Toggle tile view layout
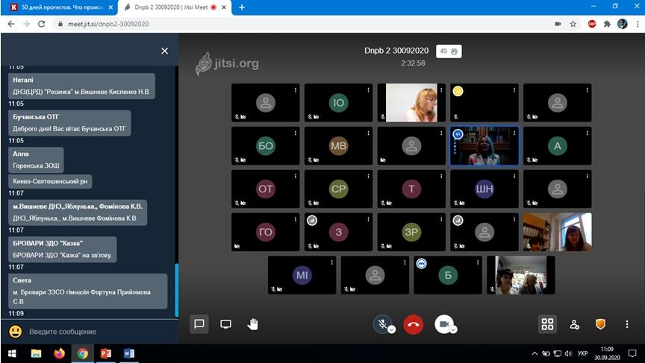 547,324
